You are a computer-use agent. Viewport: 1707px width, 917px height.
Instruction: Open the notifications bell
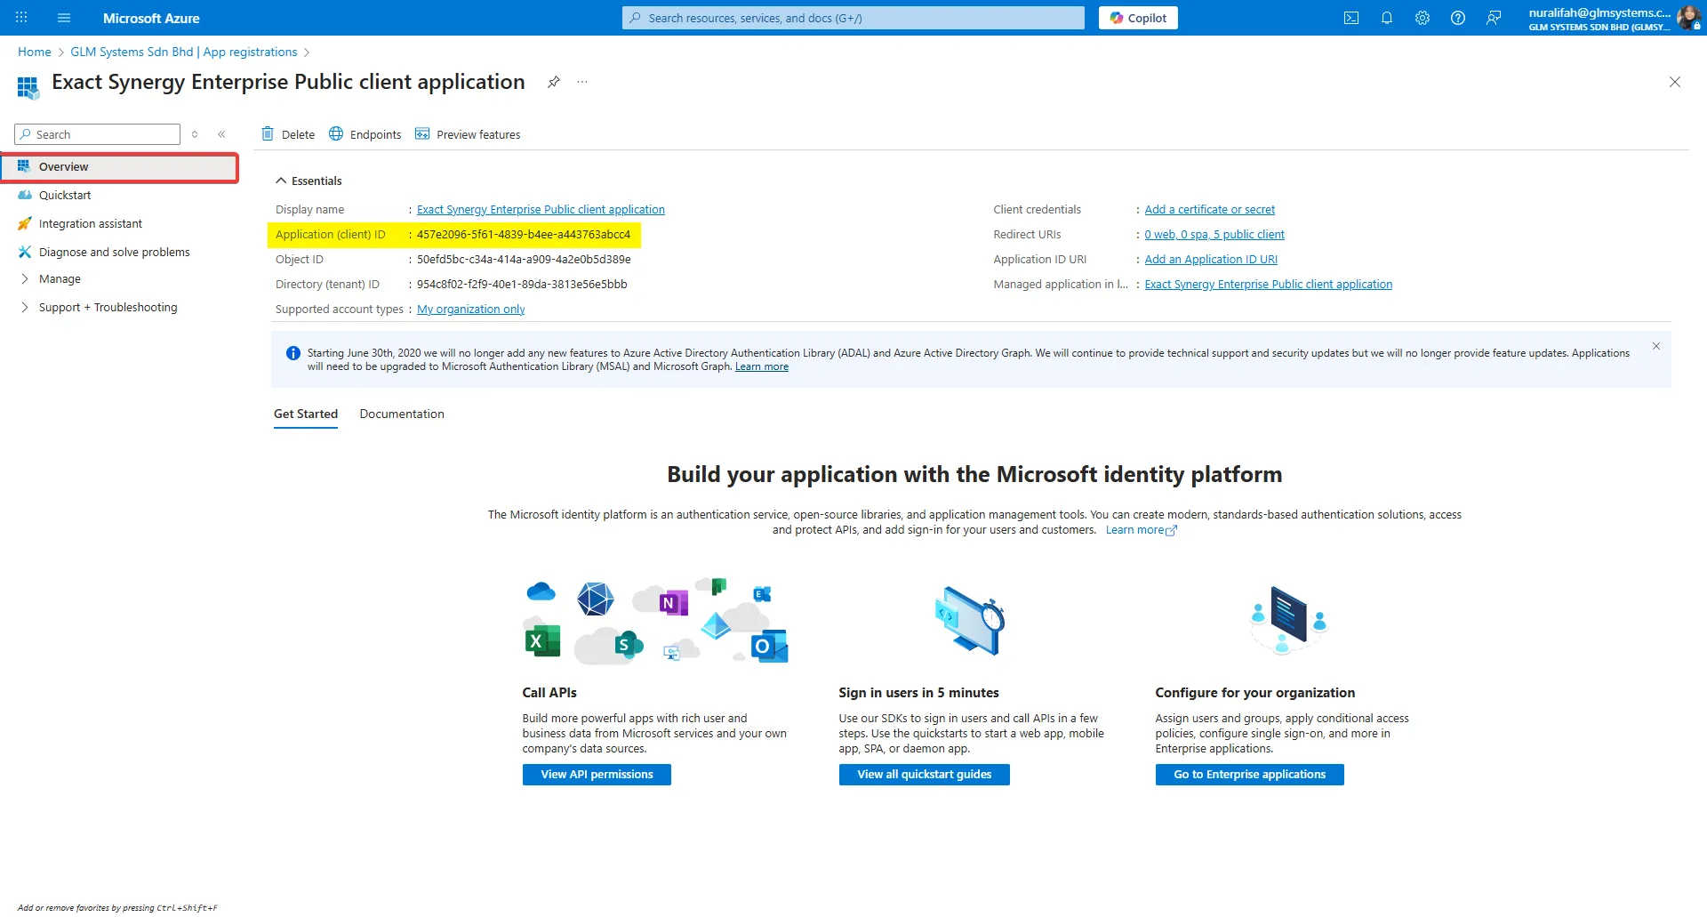pos(1386,18)
